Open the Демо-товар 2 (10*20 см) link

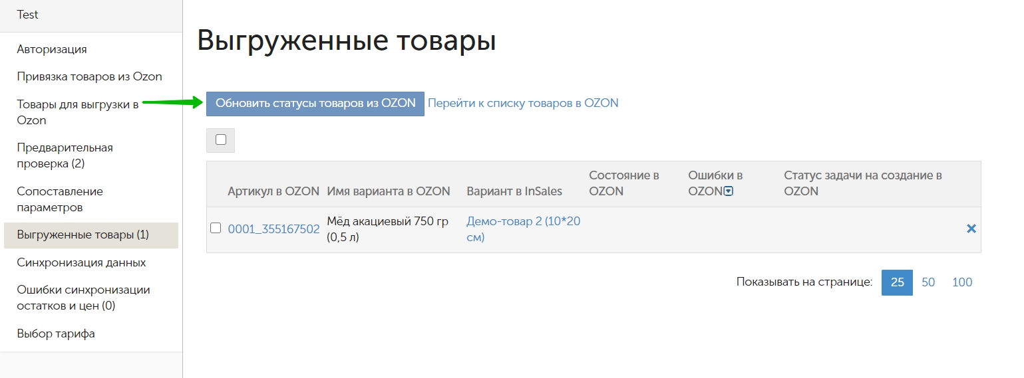(x=524, y=229)
